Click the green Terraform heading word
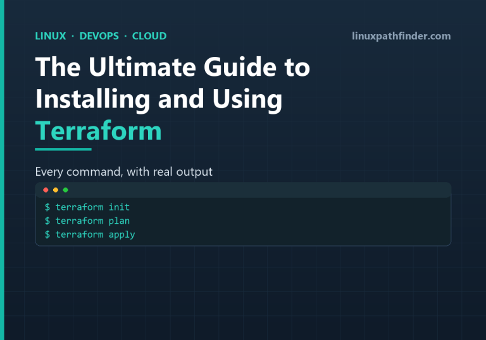Image resolution: width=486 pixels, height=340 pixels. (x=98, y=131)
